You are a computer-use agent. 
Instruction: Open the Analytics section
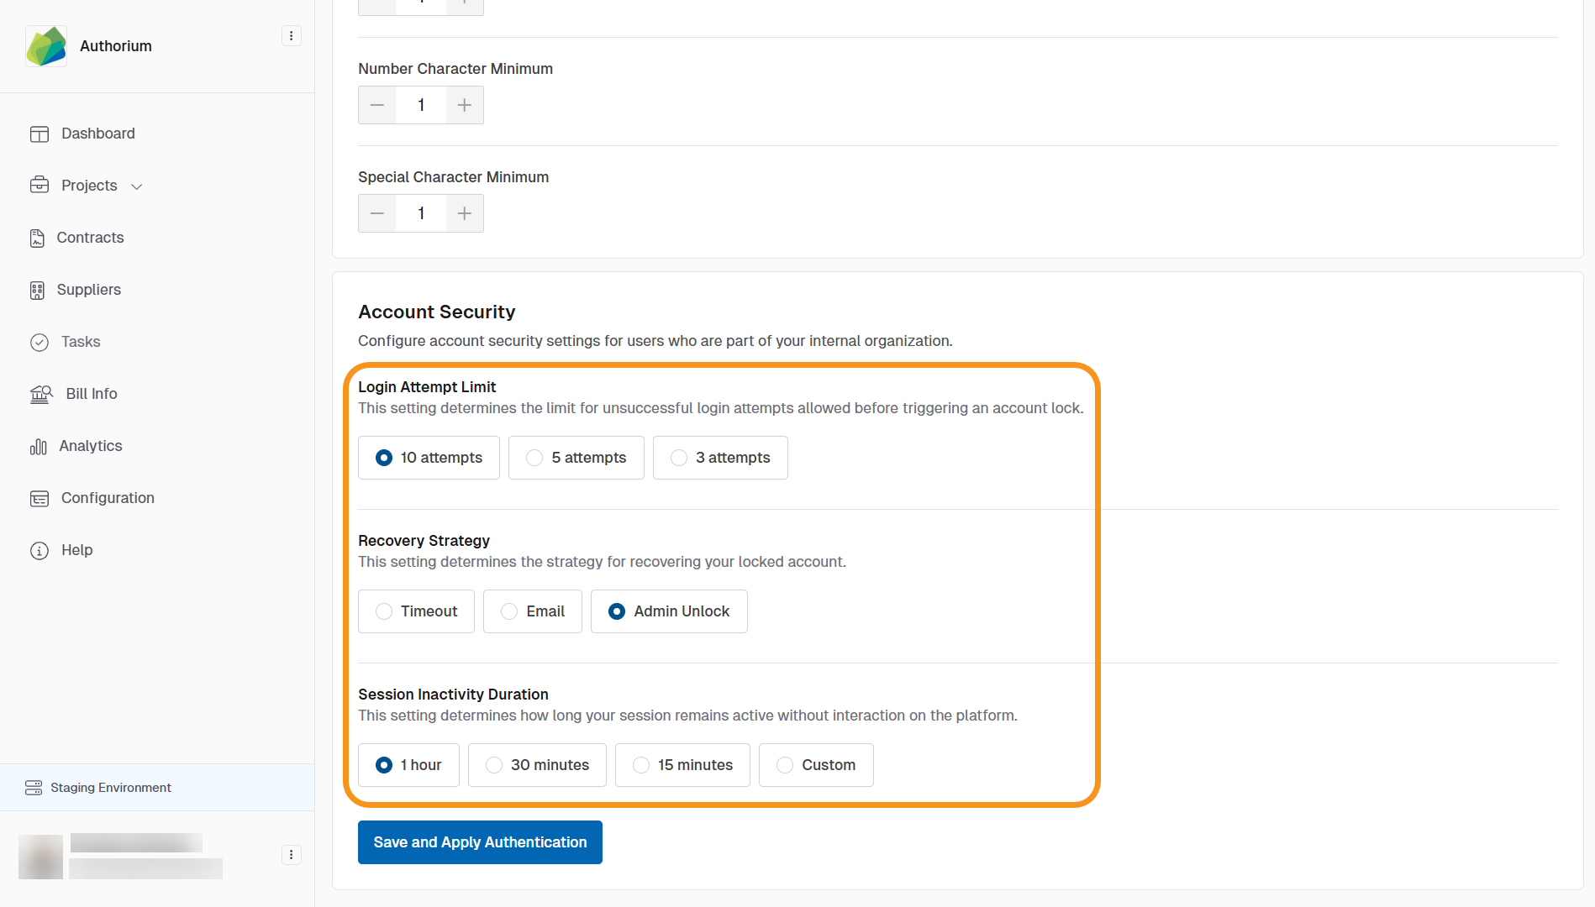90,446
